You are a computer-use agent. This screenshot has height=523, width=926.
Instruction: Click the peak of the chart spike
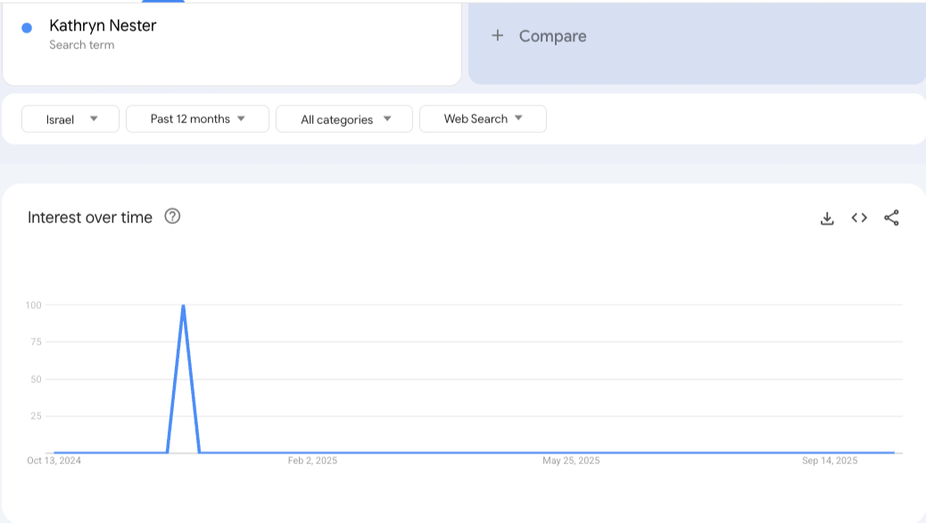tap(183, 306)
